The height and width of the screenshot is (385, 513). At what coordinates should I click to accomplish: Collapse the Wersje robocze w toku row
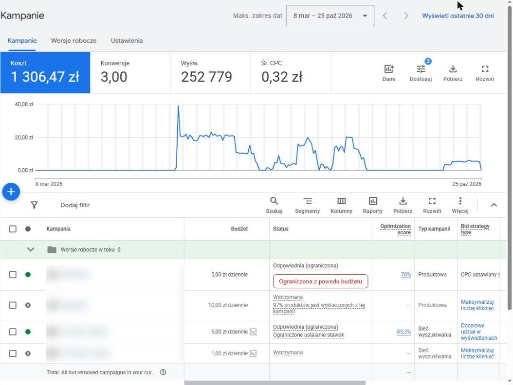[31, 250]
